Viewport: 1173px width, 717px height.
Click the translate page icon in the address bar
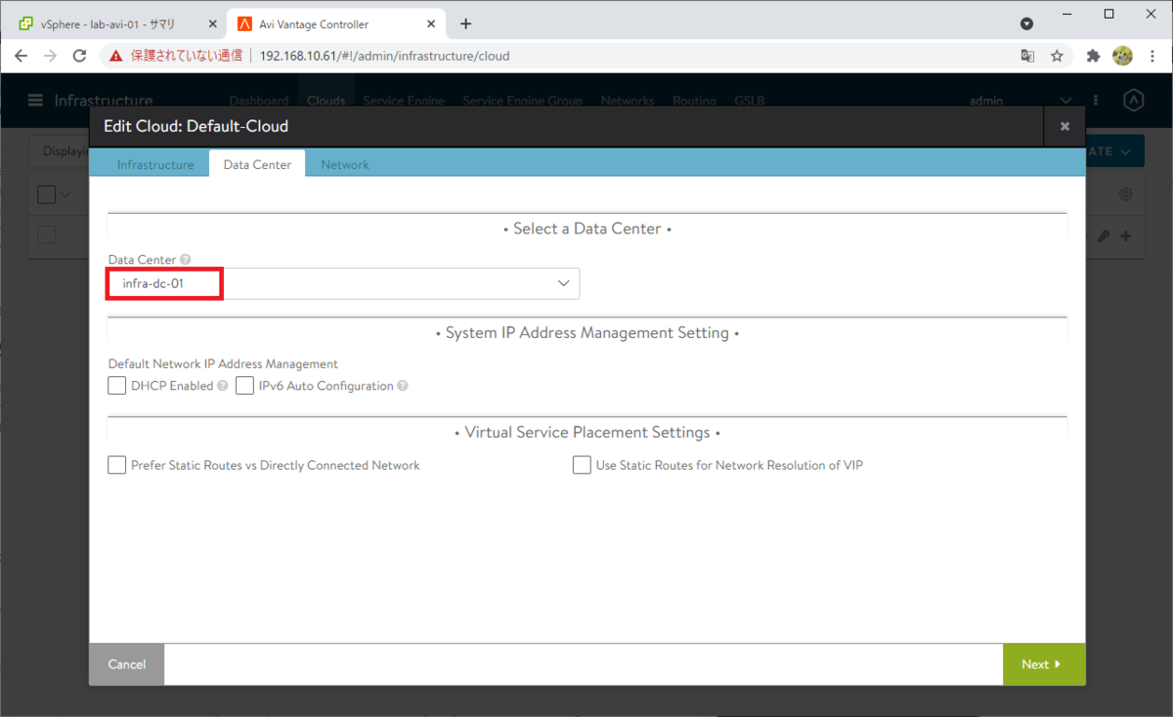(1027, 56)
